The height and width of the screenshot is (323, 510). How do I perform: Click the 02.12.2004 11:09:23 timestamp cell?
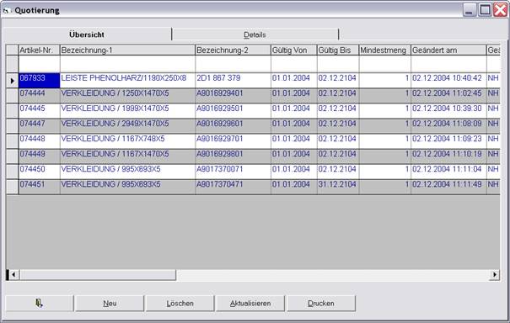(x=448, y=141)
